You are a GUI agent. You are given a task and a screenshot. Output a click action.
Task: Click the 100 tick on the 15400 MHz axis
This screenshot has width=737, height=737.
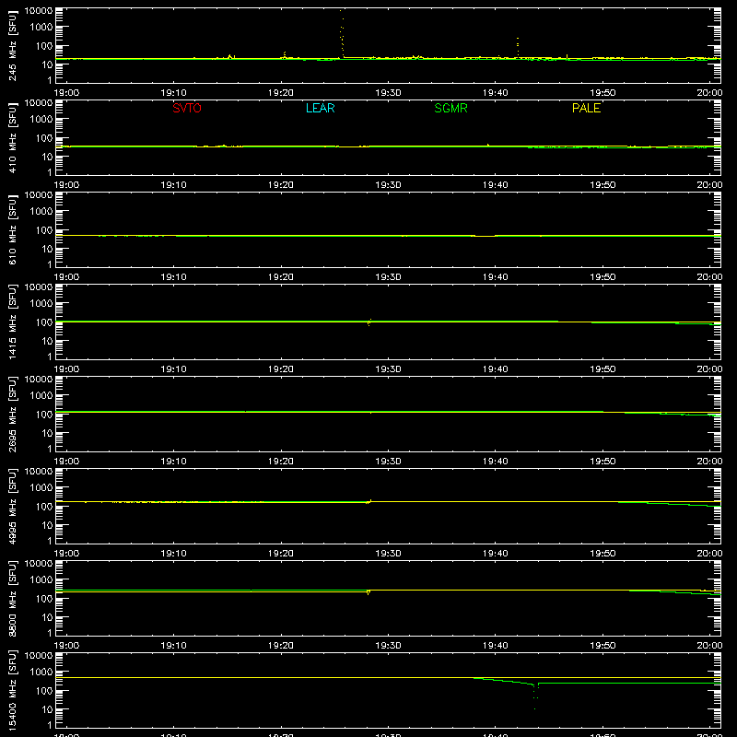(43, 690)
